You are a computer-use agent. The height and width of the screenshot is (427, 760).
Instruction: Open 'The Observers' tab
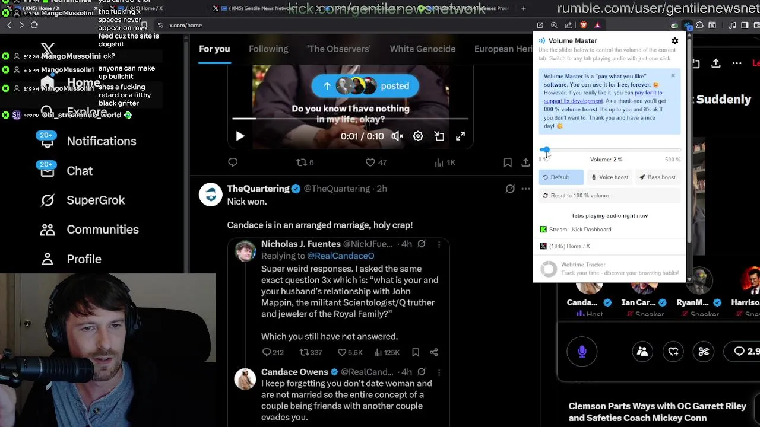tap(339, 49)
